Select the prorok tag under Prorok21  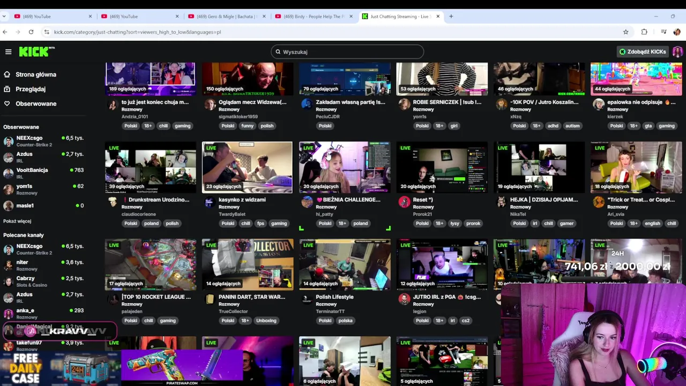click(x=473, y=224)
